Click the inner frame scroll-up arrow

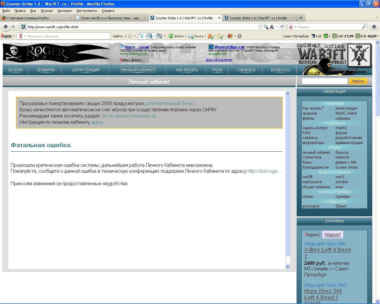coord(287,93)
